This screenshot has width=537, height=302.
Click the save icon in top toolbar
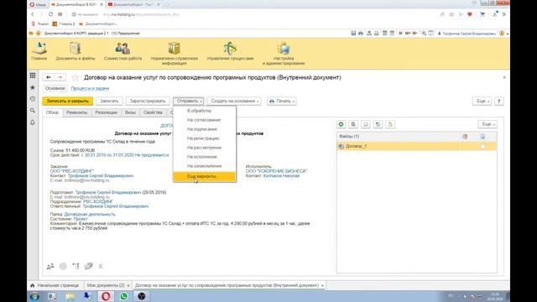tap(353, 34)
